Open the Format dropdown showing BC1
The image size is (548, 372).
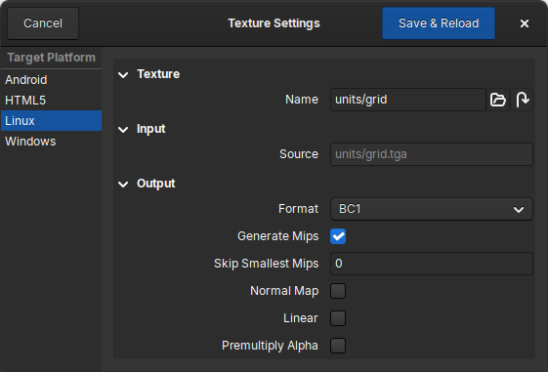(x=432, y=209)
